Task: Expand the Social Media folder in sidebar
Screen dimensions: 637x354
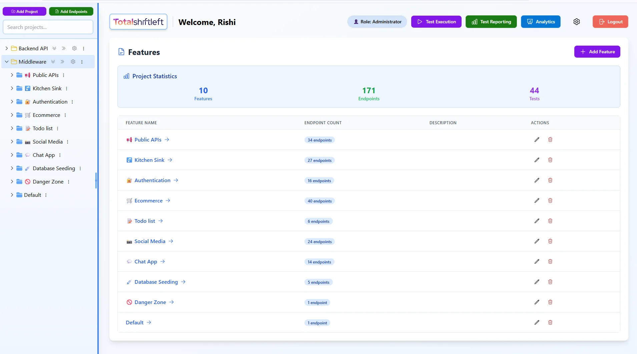Action: 12,142
